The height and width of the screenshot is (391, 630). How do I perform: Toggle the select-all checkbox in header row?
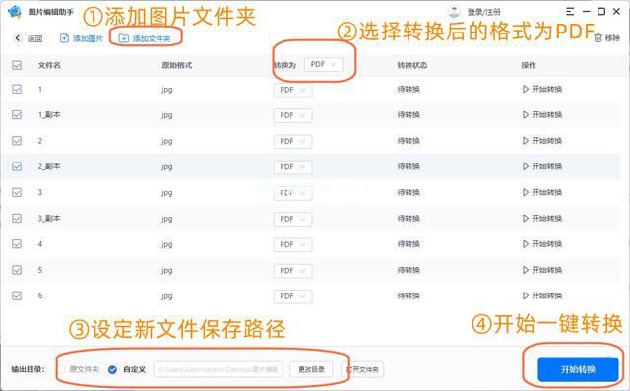click(x=17, y=65)
